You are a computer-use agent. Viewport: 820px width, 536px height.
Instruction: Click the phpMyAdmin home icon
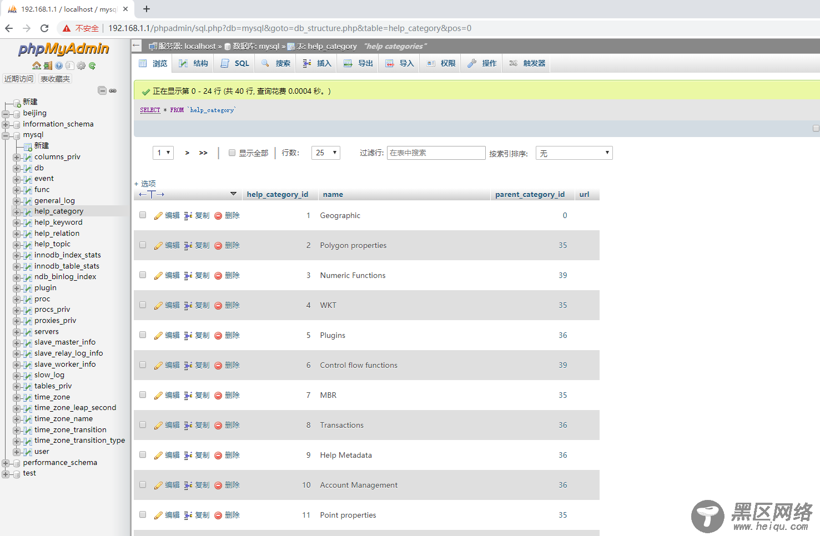coord(37,65)
